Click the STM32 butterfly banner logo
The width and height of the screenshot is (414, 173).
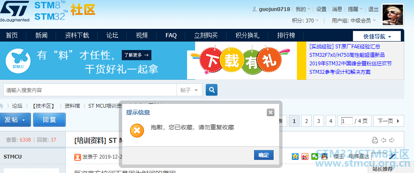(x=18, y=61)
